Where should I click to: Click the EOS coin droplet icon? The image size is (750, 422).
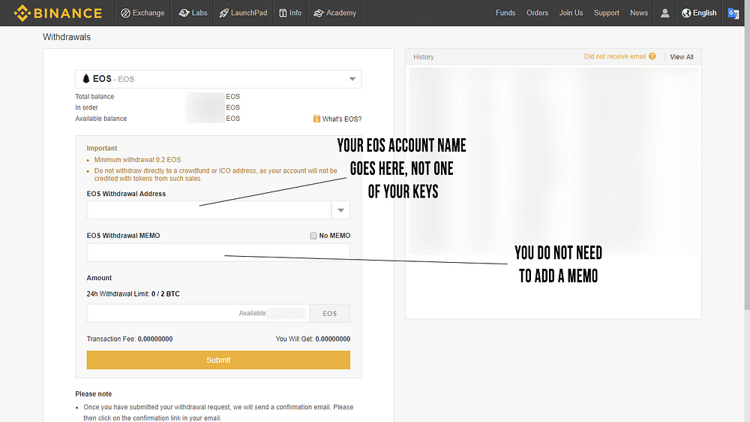coord(86,79)
